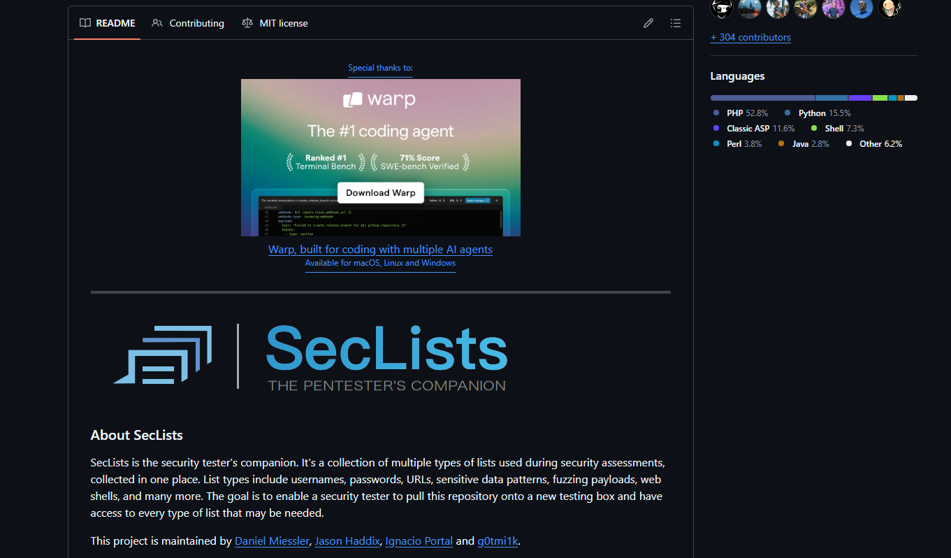Open the Contributing tab
Image resolution: width=951 pixels, height=558 pixels.
[x=188, y=23]
